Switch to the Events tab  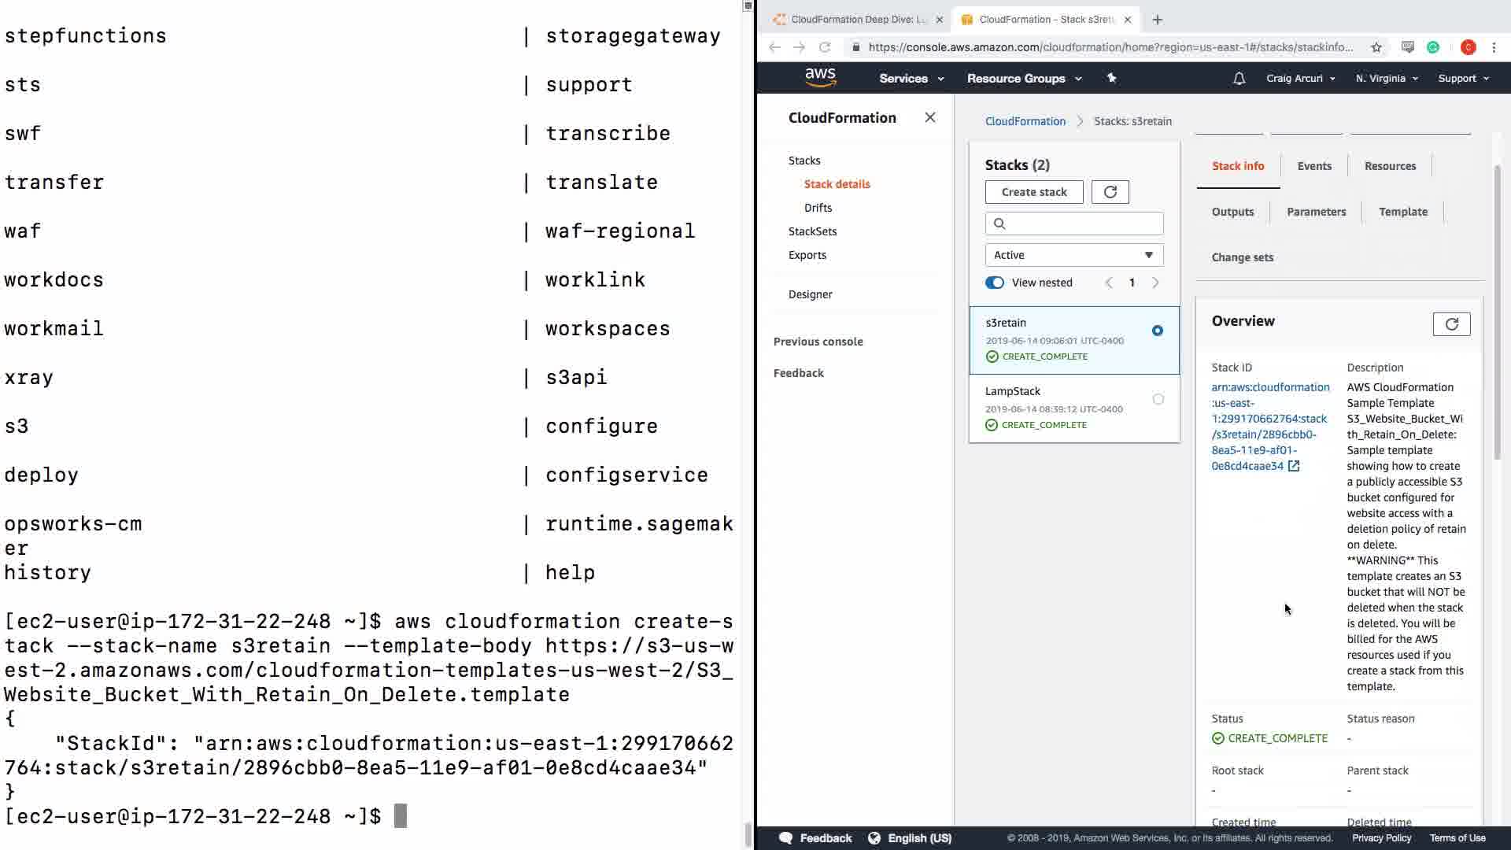coord(1314,166)
